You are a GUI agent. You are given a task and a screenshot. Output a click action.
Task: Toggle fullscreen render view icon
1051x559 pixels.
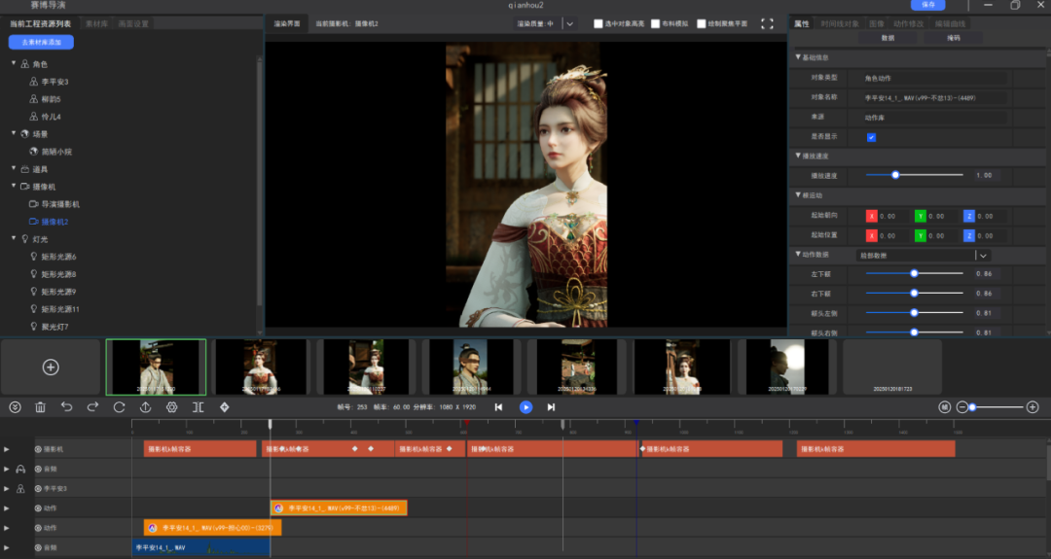point(768,23)
